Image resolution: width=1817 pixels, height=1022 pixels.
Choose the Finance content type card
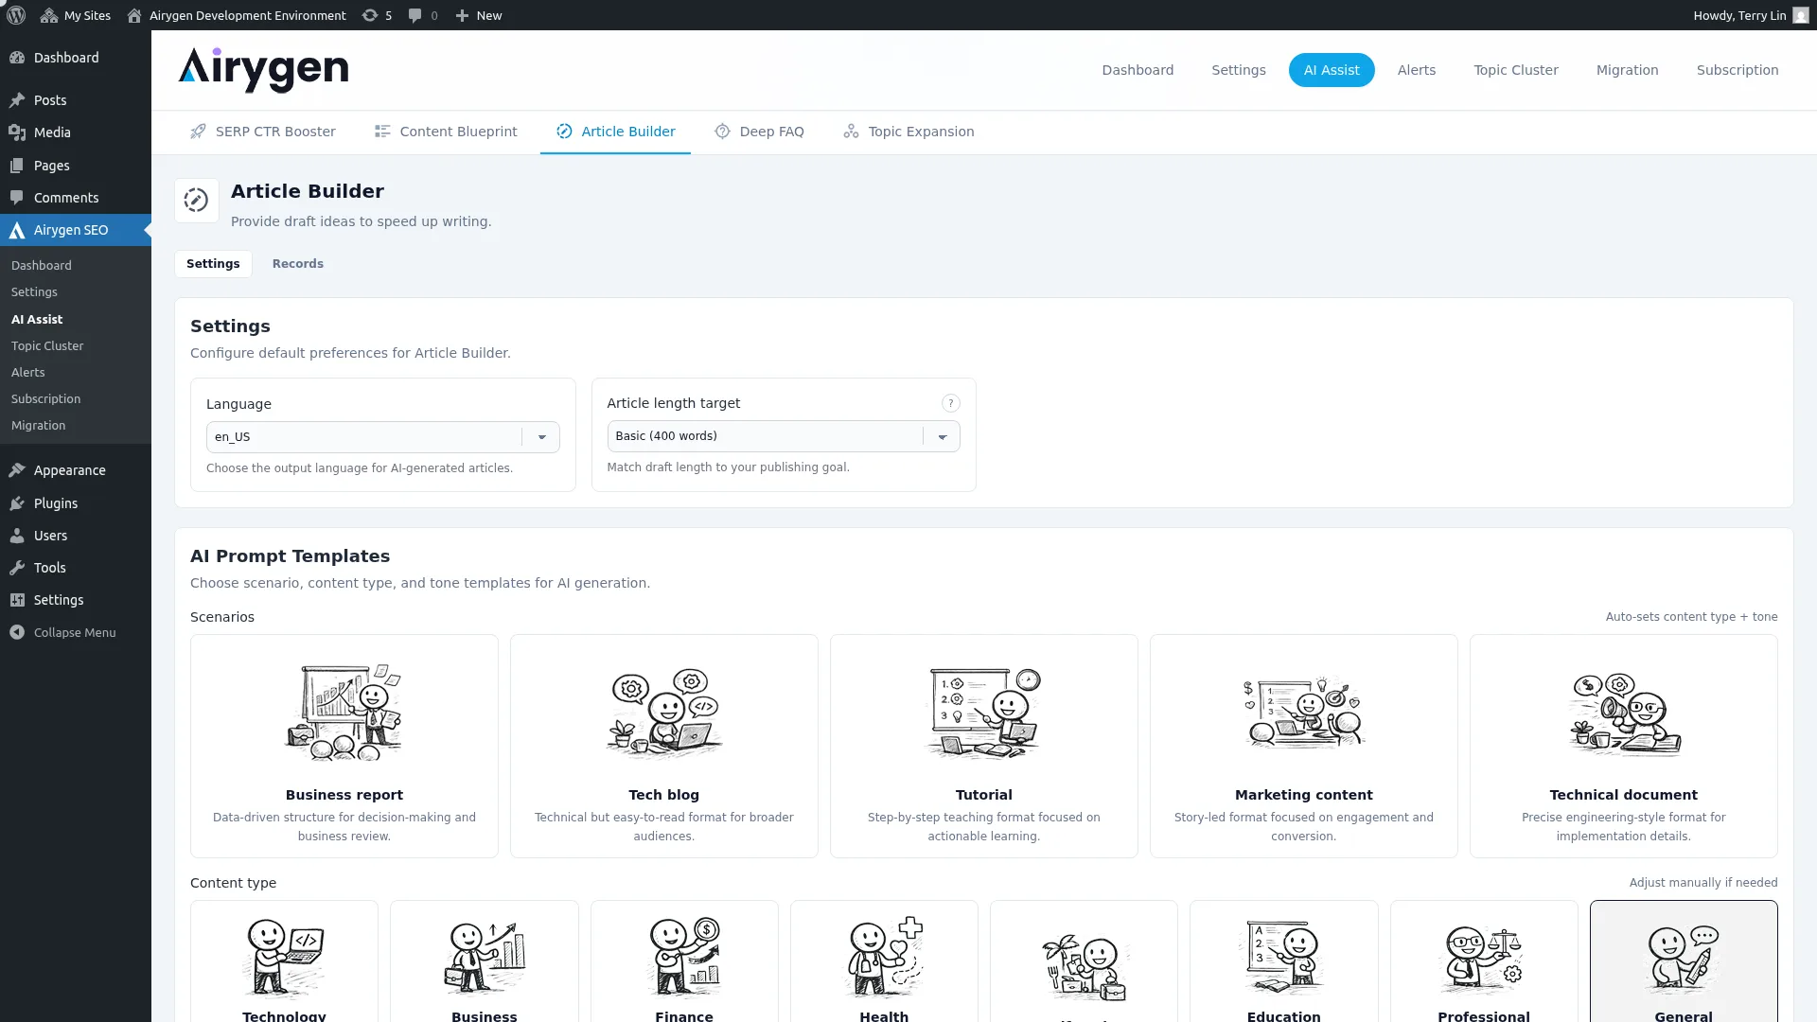(x=684, y=961)
